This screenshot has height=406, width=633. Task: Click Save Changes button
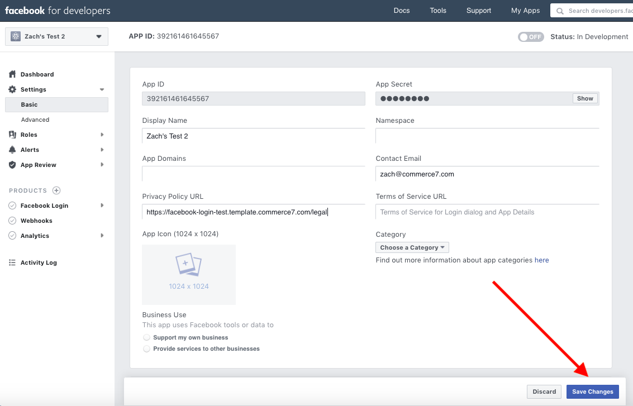(x=593, y=391)
